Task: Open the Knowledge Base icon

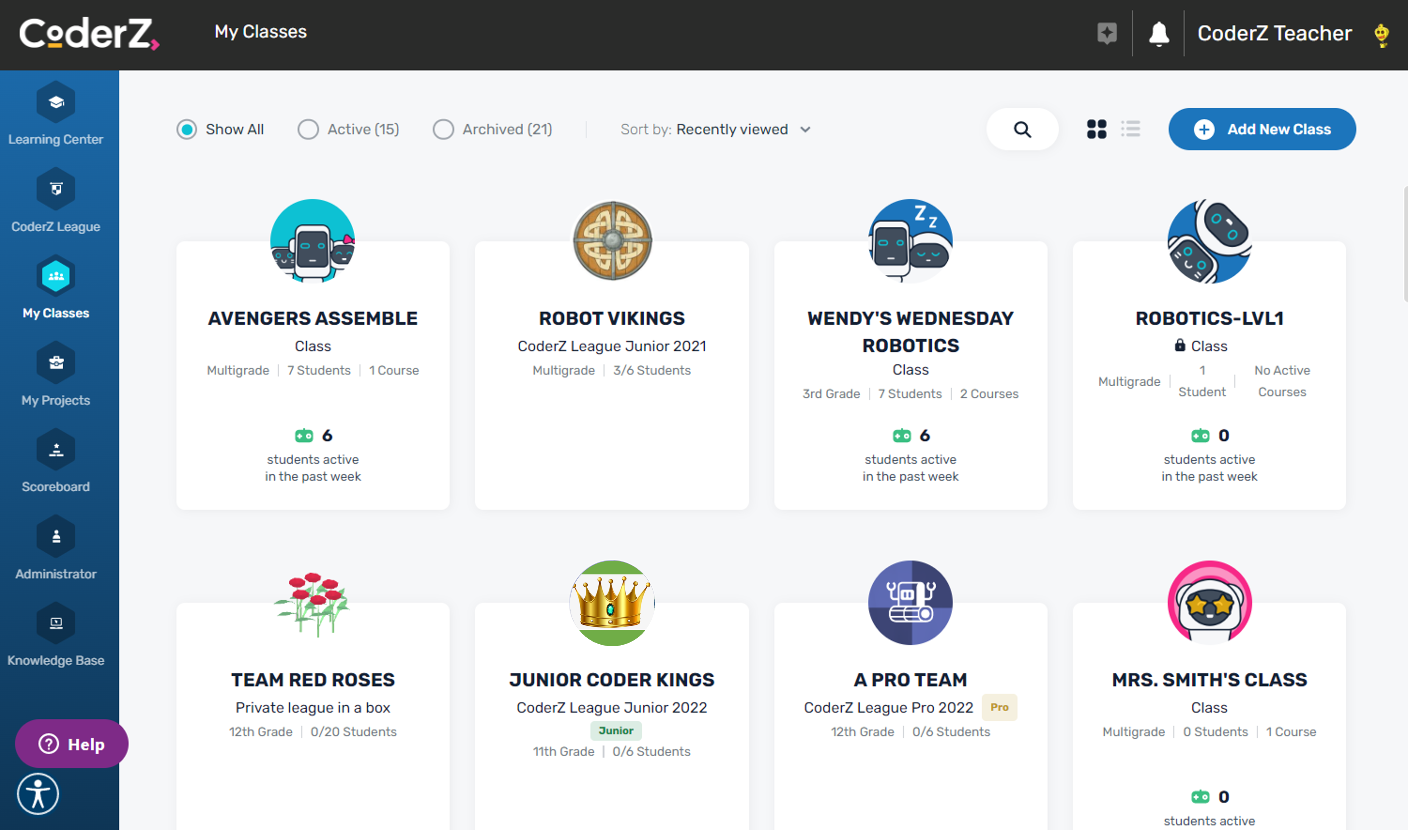Action: [x=56, y=623]
